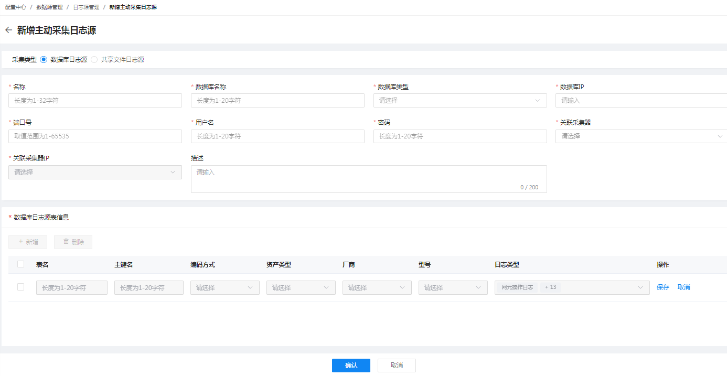Expand the 日志类型 multi-select dropdown arrow

coord(640,287)
